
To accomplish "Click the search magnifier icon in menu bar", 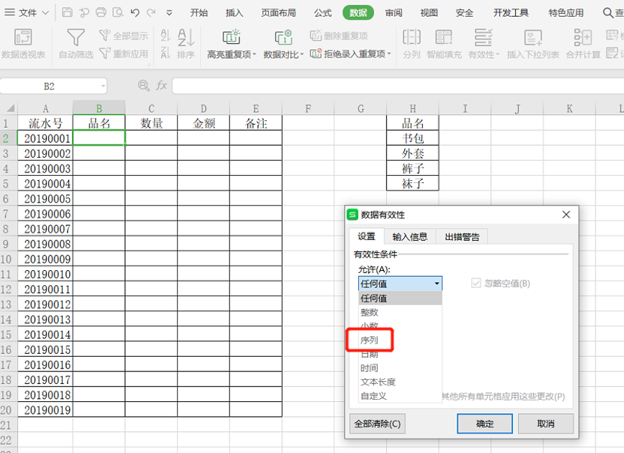I will (608, 13).
